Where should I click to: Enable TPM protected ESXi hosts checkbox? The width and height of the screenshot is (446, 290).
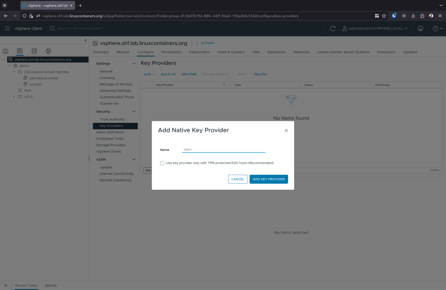[x=162, y=163]
